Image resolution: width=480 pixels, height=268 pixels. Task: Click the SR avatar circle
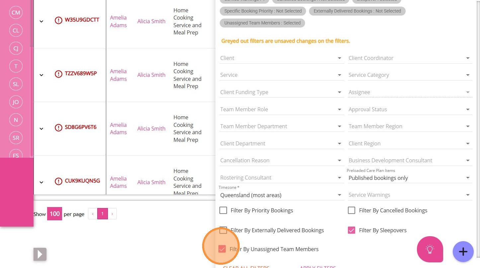[16, 138]
